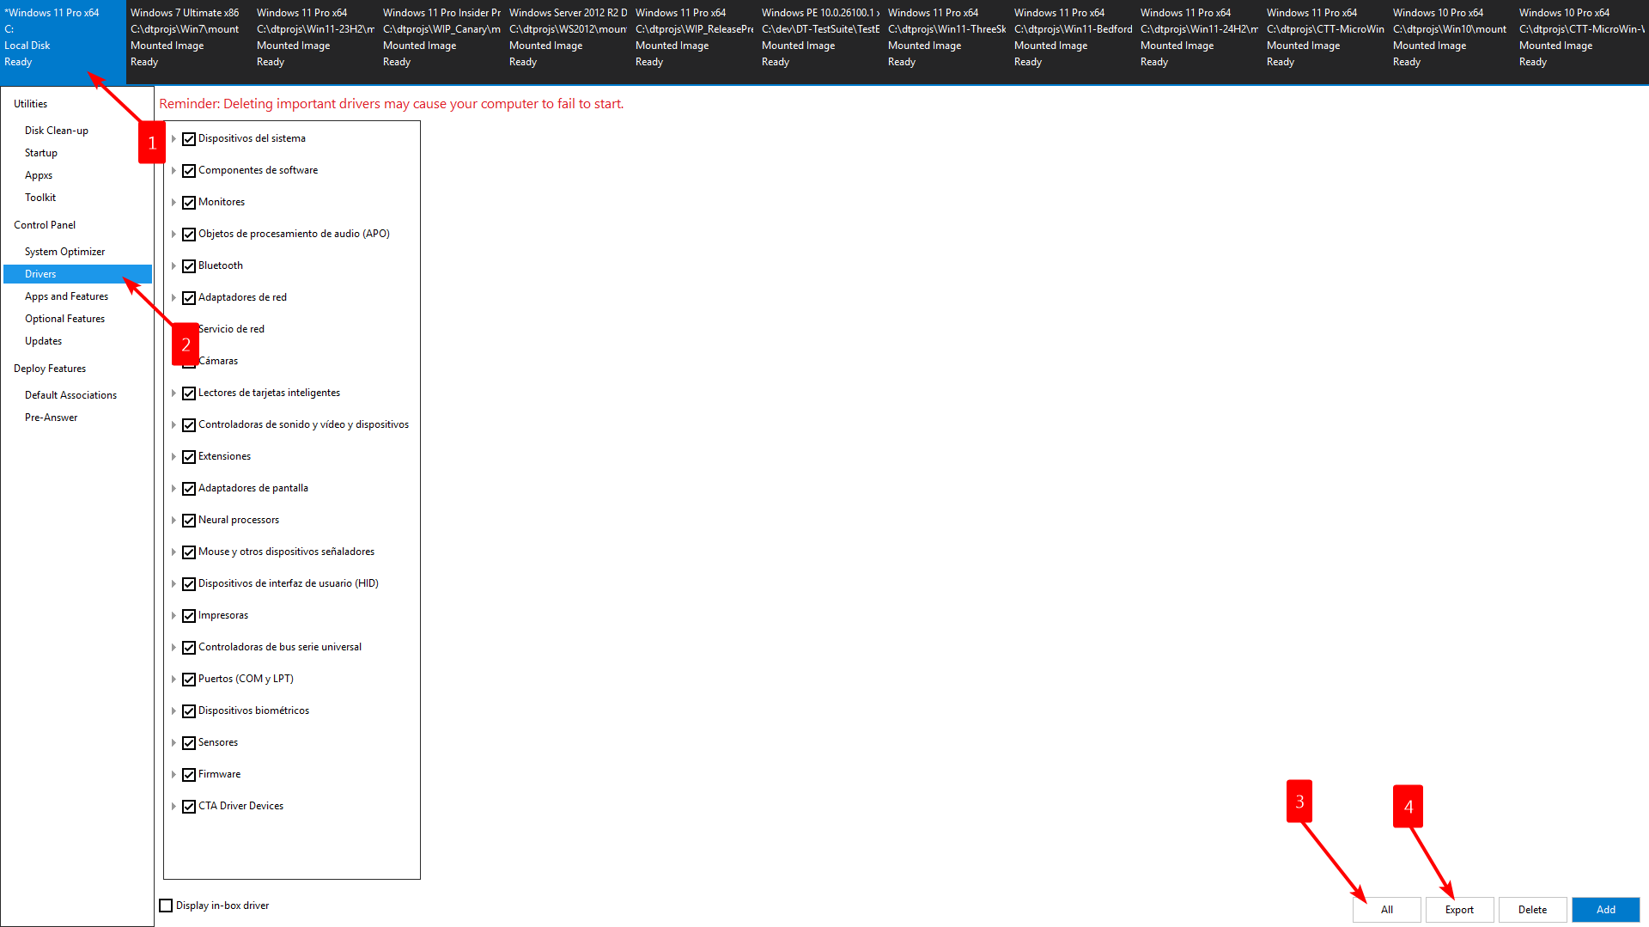Click the Export drivers button
1649x927 pixels.
(x=1459, y=910)
